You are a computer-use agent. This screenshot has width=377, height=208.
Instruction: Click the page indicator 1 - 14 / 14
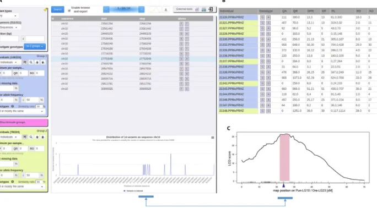tap(124, 9)
